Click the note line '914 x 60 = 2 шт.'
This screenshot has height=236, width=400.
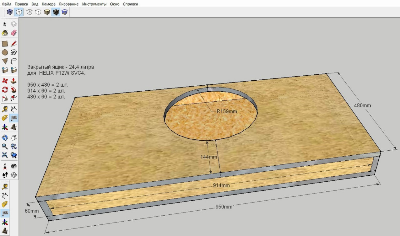coord(46,91)
